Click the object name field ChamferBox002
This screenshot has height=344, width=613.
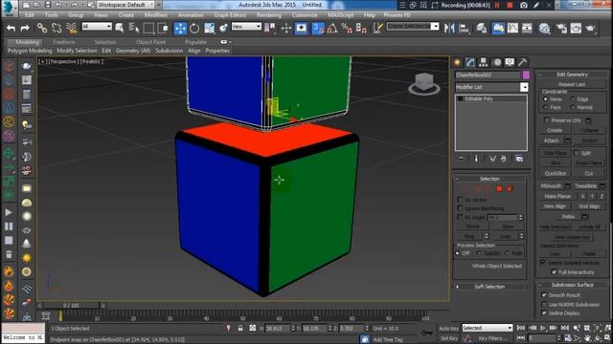[x=488, y=75]
